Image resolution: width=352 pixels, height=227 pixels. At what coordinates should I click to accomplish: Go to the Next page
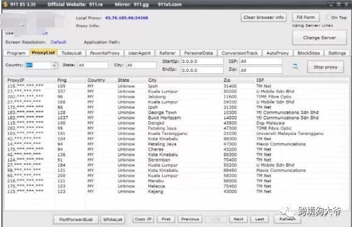coord(238,219)
